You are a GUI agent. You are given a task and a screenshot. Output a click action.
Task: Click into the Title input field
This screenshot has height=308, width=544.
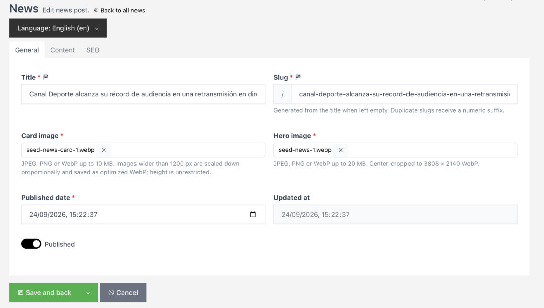point(144,94)
